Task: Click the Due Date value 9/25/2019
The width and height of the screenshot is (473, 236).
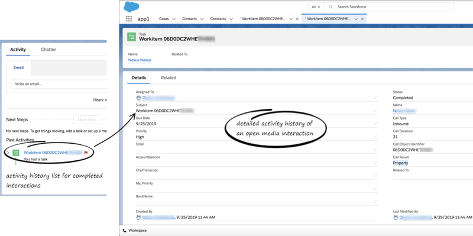Action: (x=146, y=124)
